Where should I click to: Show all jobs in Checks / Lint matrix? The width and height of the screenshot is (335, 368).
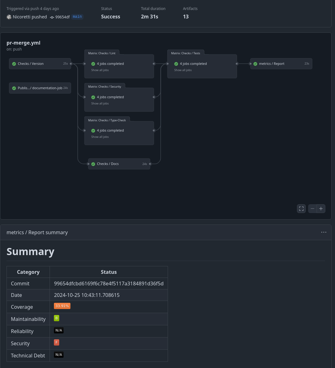pyautogui.click(x=100, y=70)
